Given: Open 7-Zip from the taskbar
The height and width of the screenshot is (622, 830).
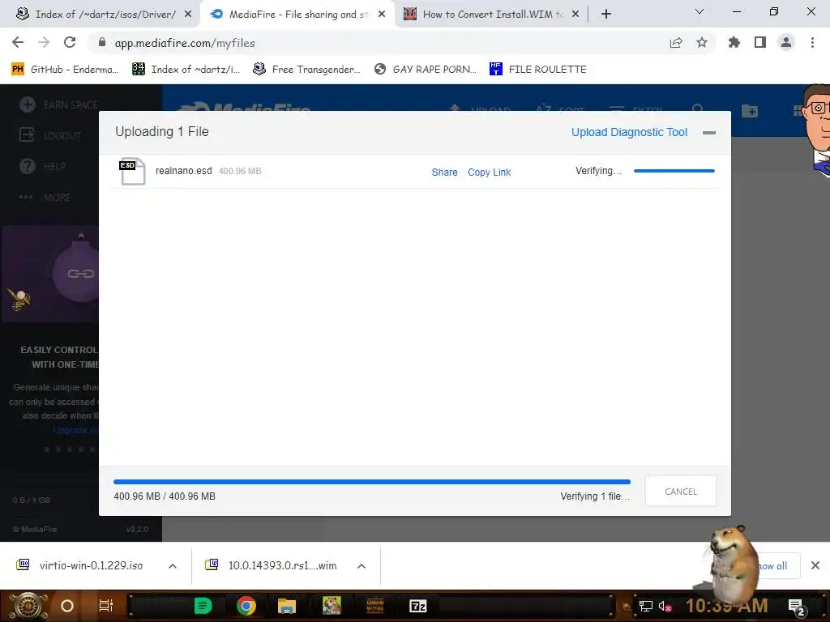Looking at the screenshot, I should [x=417, y=606].
